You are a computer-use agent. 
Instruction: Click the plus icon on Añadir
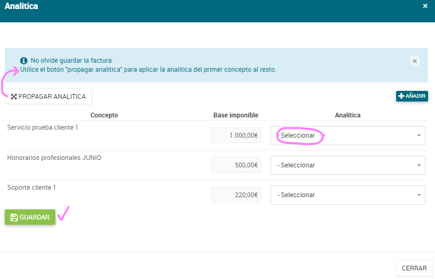point(401,96)
